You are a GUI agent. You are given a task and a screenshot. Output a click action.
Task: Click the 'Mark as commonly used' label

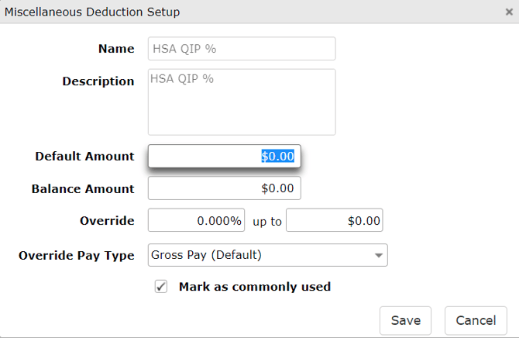tap(254, 287)
